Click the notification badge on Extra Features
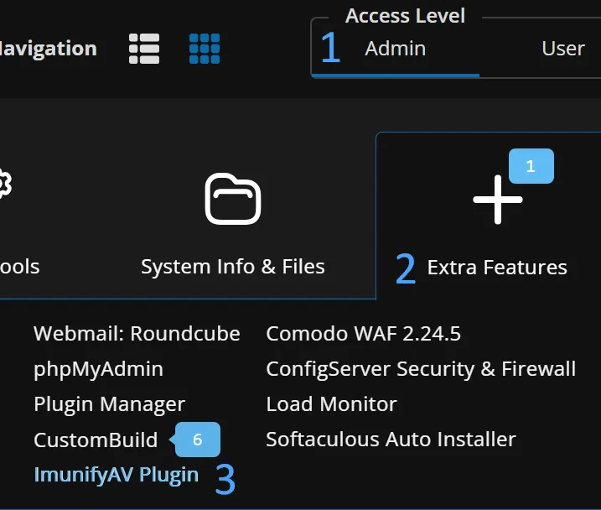Viewport: 601px width, 510px height. pos(531,166)
